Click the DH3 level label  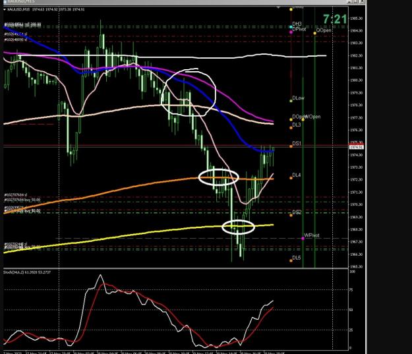(297, 24)
